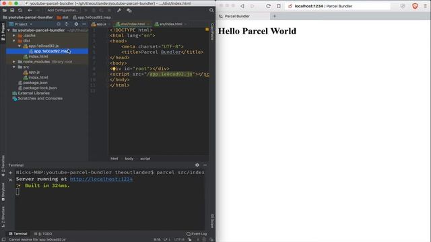
Task: Select the Parcel Bundler browser tab
Action: click(x=243, y=16)
